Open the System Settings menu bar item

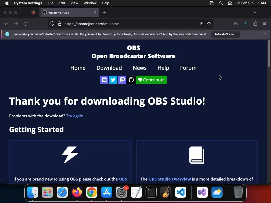click(28, 3)
